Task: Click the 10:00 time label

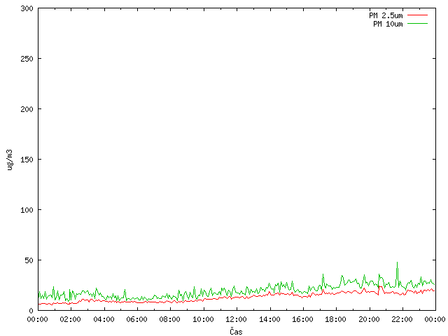Action: coord(203,319)
